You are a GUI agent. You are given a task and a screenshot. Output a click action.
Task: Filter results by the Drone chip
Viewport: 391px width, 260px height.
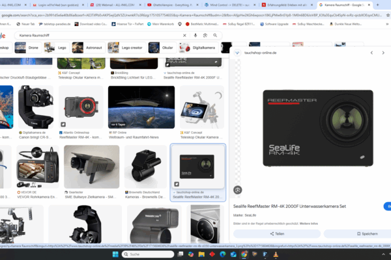pos(27,47)
